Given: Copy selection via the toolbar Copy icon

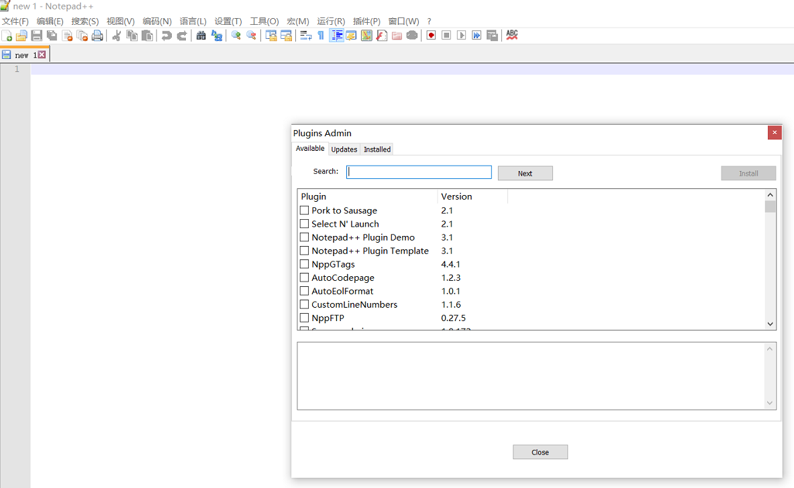Looking at the screenshot, I should click(x=132, y=36).
